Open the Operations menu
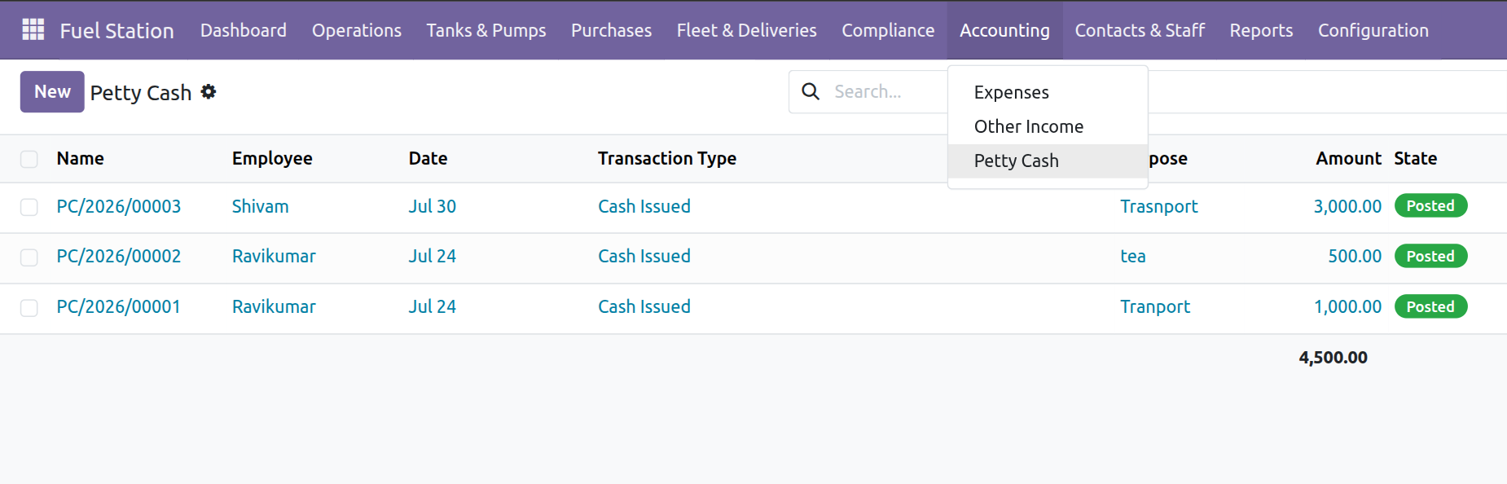The height and width of the screenshot is (484, 1507). point(357,30)
